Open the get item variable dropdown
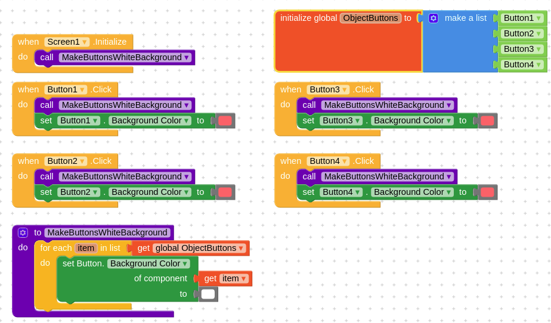Viewport: 551px width, 323px height. pyautogui.click(x=234, y=278)
